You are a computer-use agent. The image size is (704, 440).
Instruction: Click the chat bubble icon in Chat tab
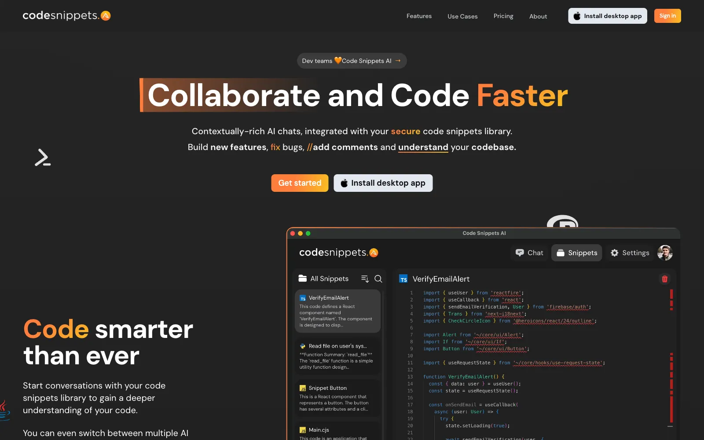point(520,253)
